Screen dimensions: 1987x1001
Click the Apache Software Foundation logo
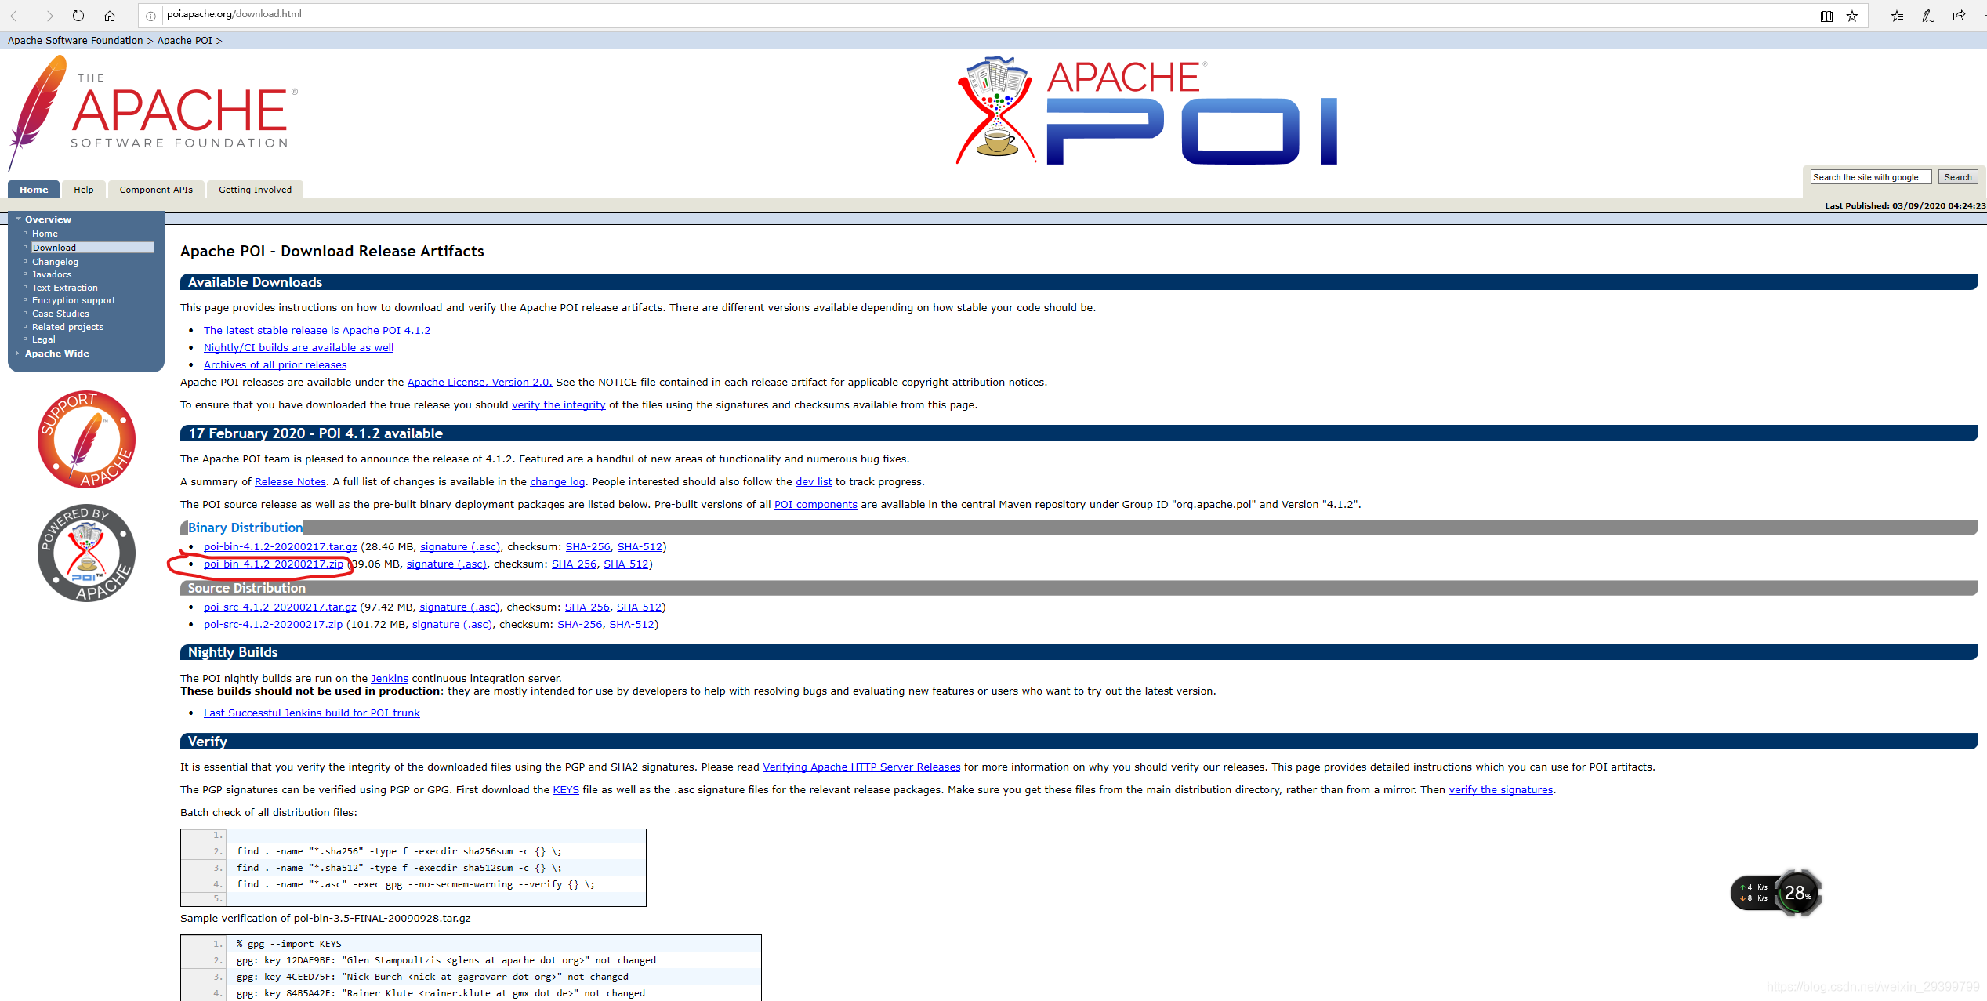(x=157, y=110)
